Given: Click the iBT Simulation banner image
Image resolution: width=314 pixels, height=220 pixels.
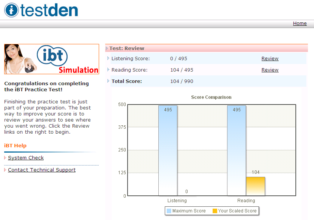Looking at the screenshot, I should click(51, 59).
